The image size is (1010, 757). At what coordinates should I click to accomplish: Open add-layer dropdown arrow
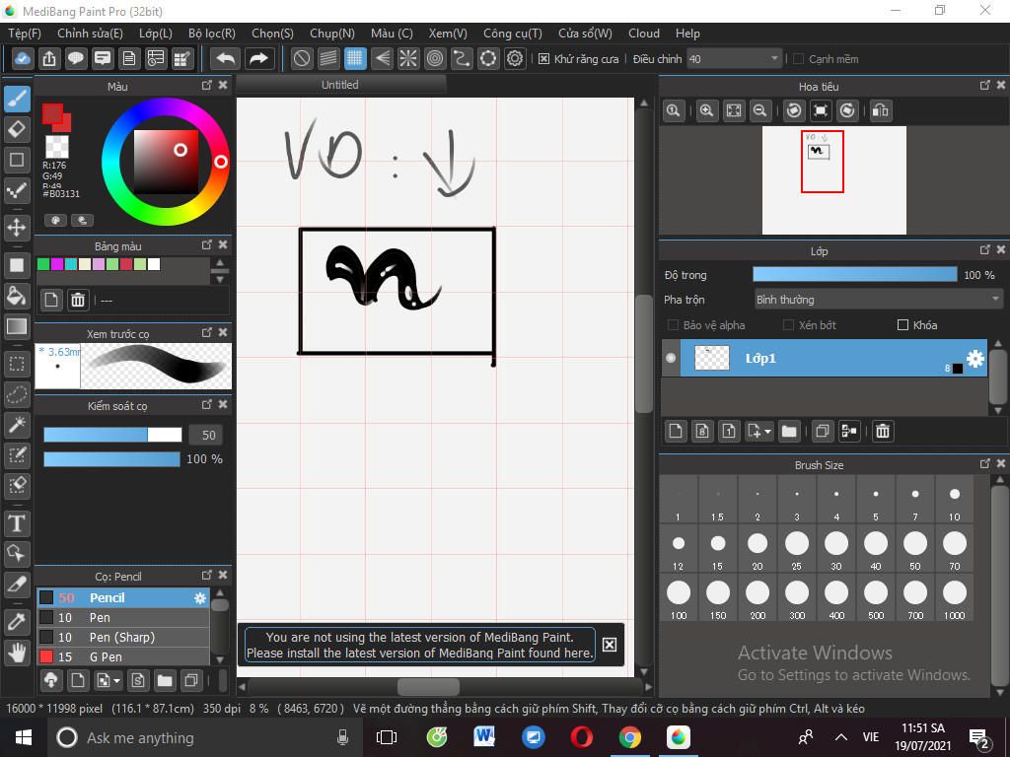coord(767,432)
